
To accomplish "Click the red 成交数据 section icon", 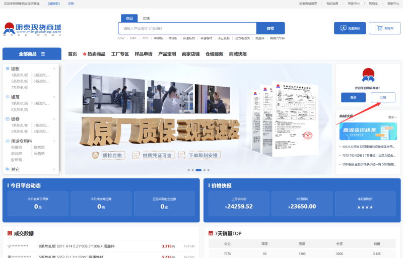I will tap(10, 233).
